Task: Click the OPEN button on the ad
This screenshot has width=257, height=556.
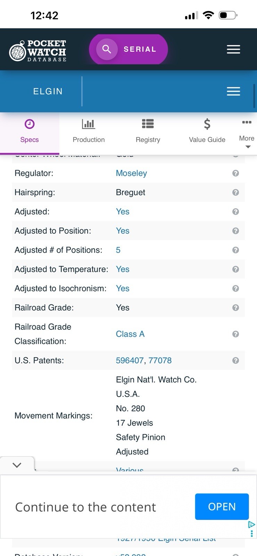Action: (x=222, y=507)
